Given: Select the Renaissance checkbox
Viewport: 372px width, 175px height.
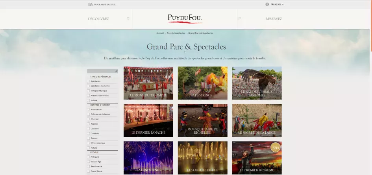Looking at the screenshot, I should click(89, 166).
